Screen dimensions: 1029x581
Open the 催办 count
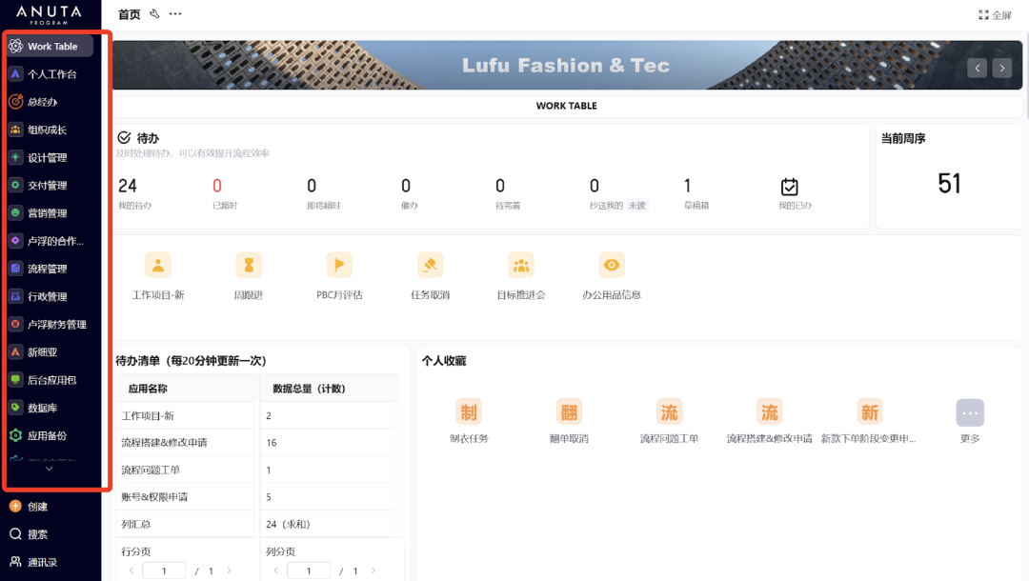(x=406, y=186)
